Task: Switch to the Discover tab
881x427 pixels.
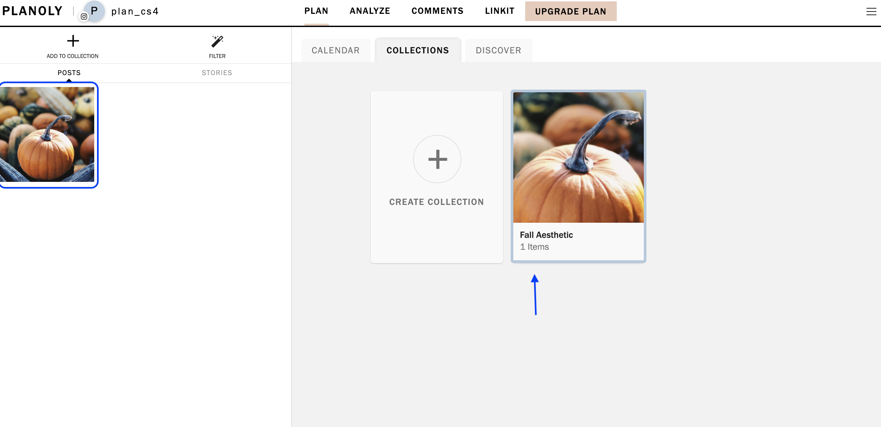Action: [498, 50]
